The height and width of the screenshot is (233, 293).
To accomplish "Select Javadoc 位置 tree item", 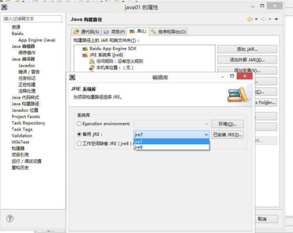I will (25, 110).
